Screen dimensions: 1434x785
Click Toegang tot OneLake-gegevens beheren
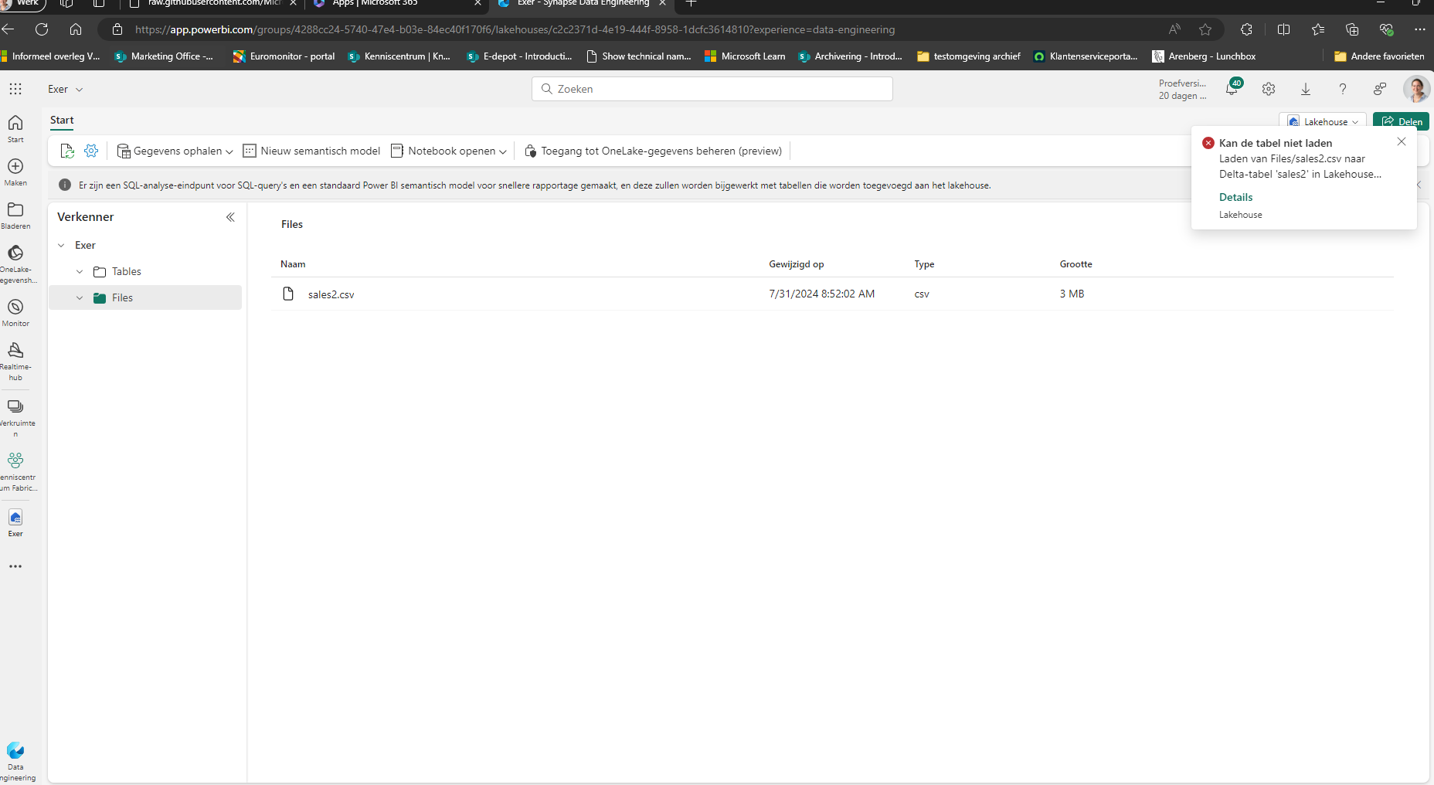point(653,151)
